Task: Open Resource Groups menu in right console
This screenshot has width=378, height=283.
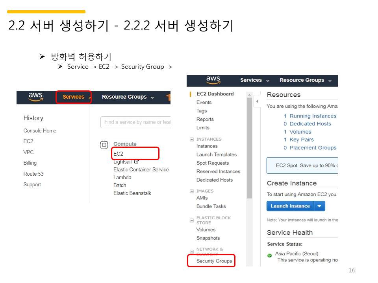Action: click(x=306, y=80)
